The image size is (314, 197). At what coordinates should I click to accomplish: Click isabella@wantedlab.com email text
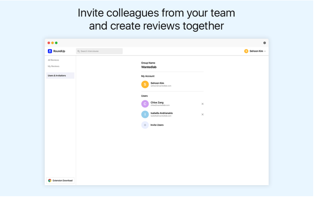tap(161, 116)
